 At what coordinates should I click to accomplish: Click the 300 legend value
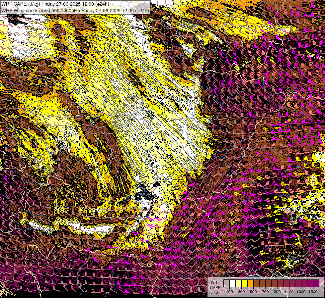pyautogui.click(x=241, y=292)
